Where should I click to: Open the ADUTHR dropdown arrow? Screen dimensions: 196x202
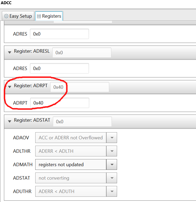pos(112,191)
